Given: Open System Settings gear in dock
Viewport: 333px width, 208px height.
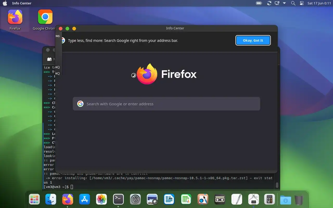Looking at the screenshot, I should pyautogui.click(x=135, y=199).
